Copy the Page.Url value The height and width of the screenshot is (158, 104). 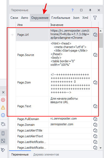point(95,35)
